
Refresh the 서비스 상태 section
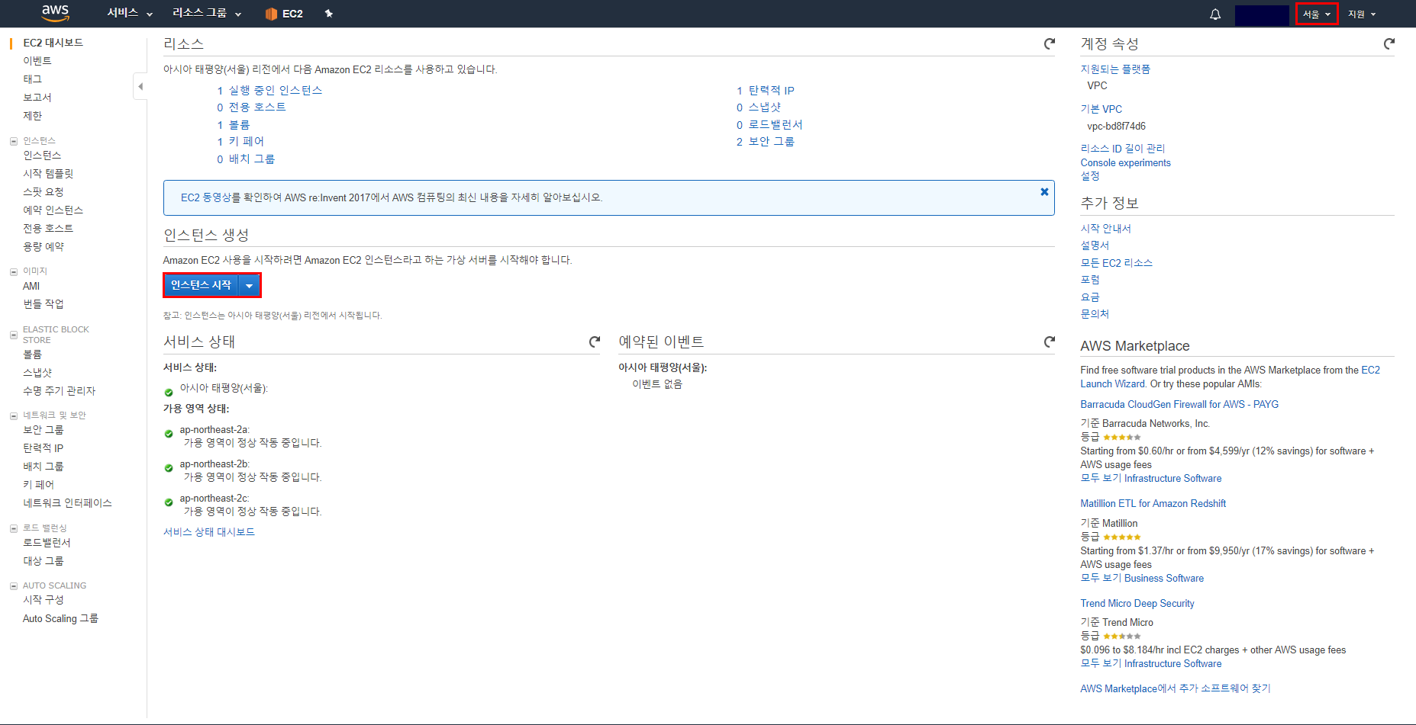595,342
